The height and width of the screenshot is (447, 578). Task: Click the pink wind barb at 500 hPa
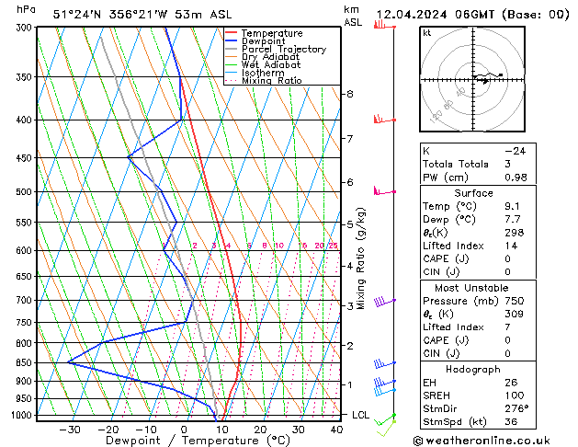(x=384, y=190)
